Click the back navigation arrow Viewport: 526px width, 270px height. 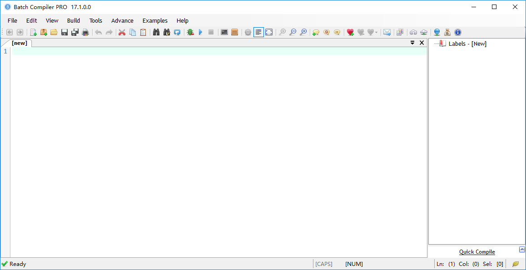point(10,33)
